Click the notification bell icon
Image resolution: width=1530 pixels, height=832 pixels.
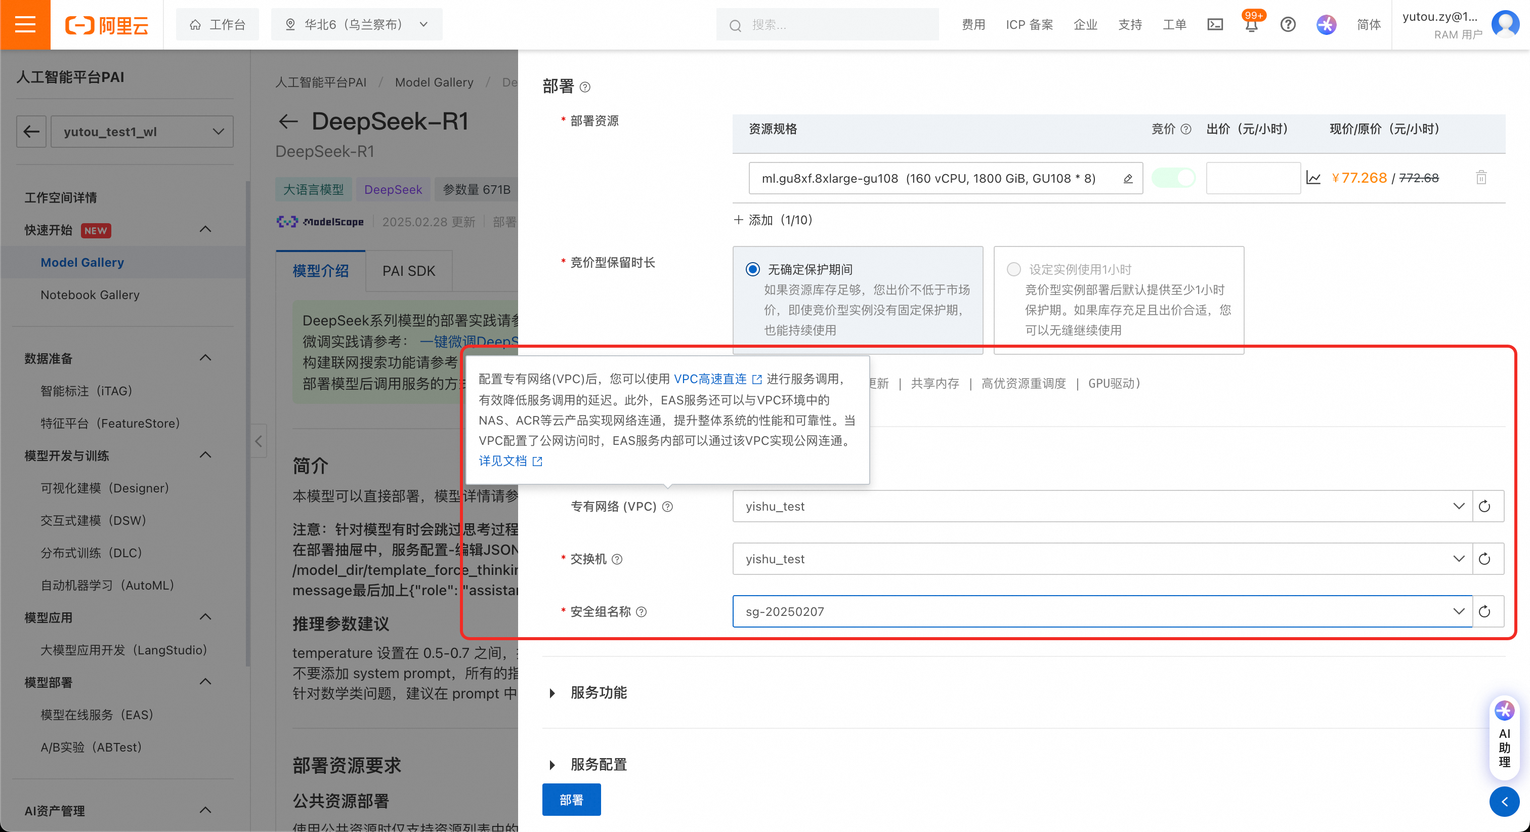point(1251,25)
